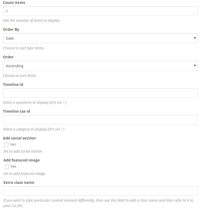Viewport: 201px width, 213px height.
Task: Click the Yes label under Add featured image
Action: 13,167
